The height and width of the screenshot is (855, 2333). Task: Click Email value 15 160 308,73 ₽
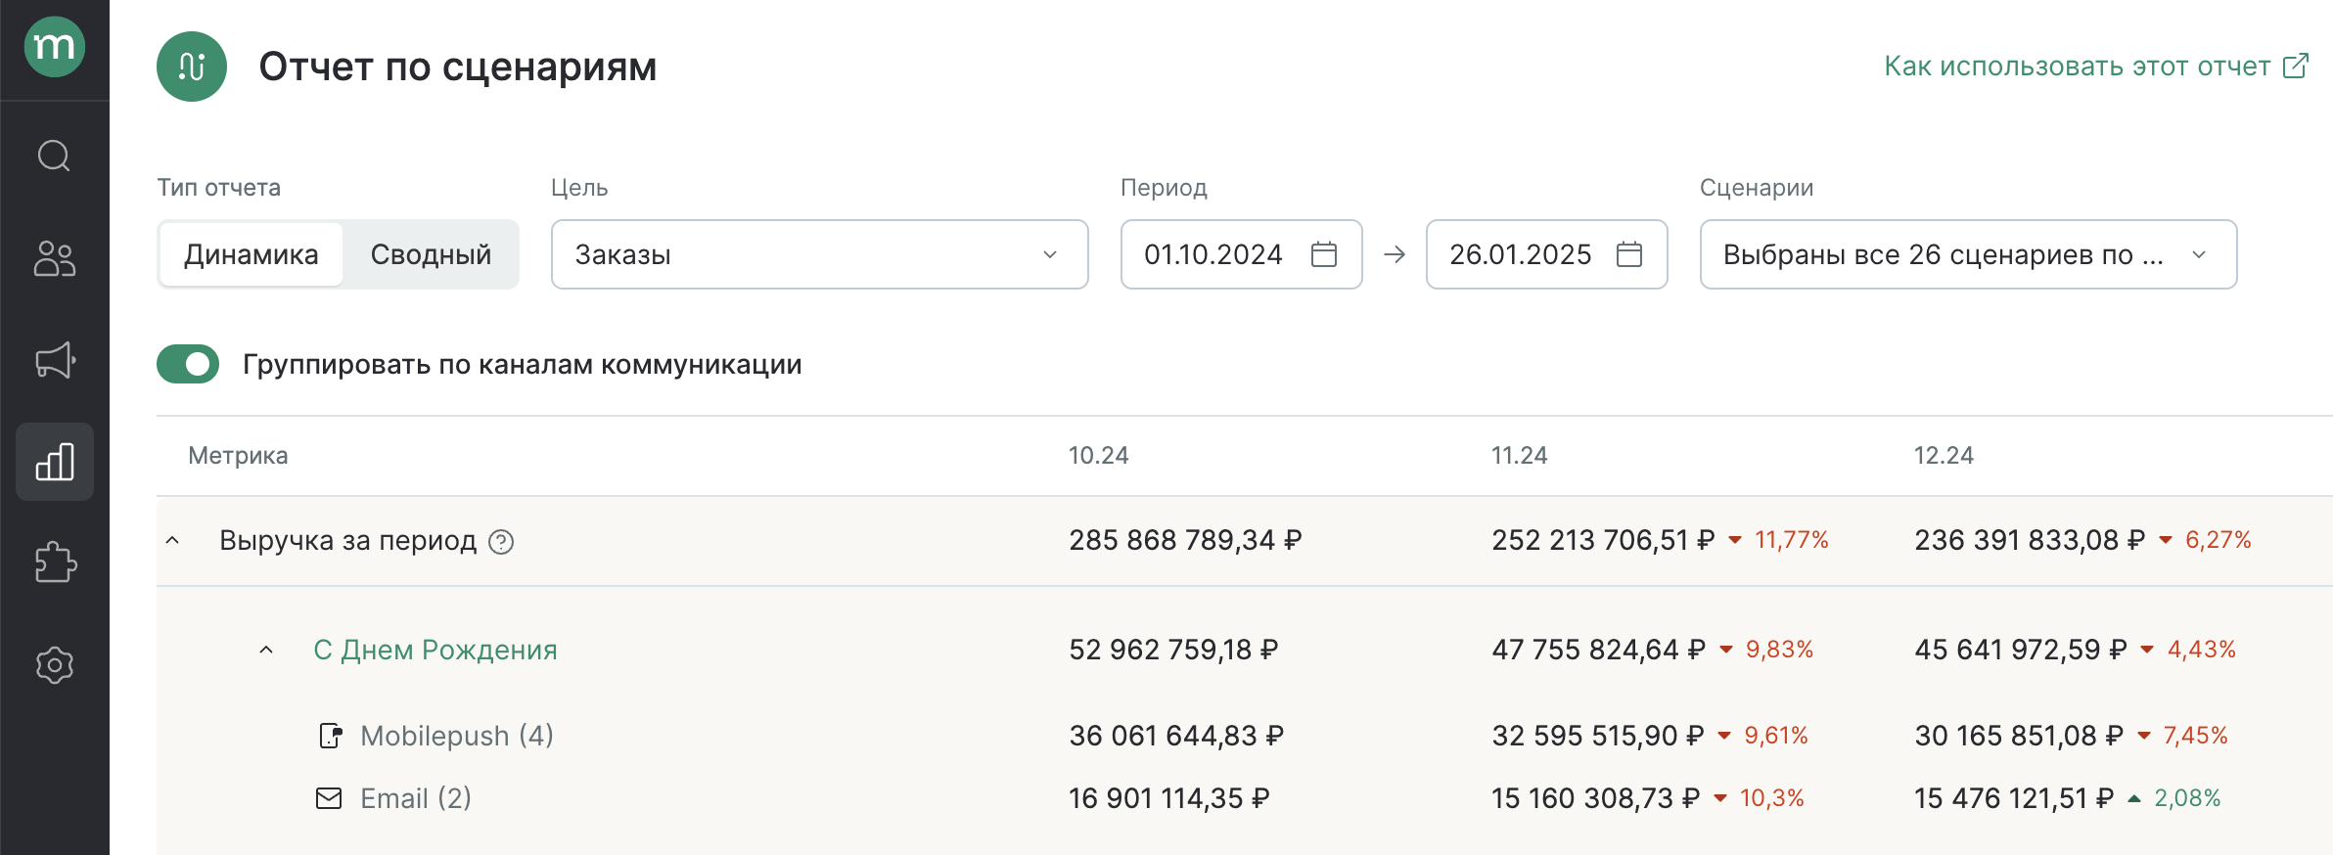pyautogui.click(x=1596, y=798)
